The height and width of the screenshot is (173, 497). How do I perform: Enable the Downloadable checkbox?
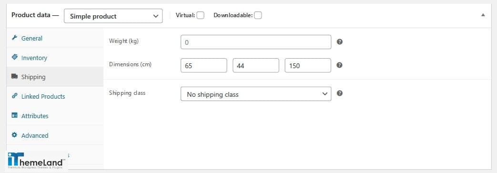258,15
